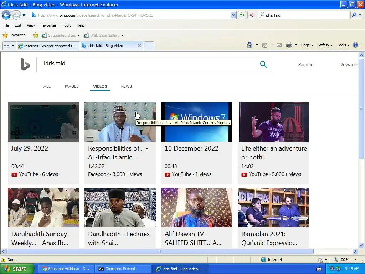The width and height of the screenshot is (365, 274).
Task: Switch to Command Prompt taskbar item
Action: coord(123,269)
